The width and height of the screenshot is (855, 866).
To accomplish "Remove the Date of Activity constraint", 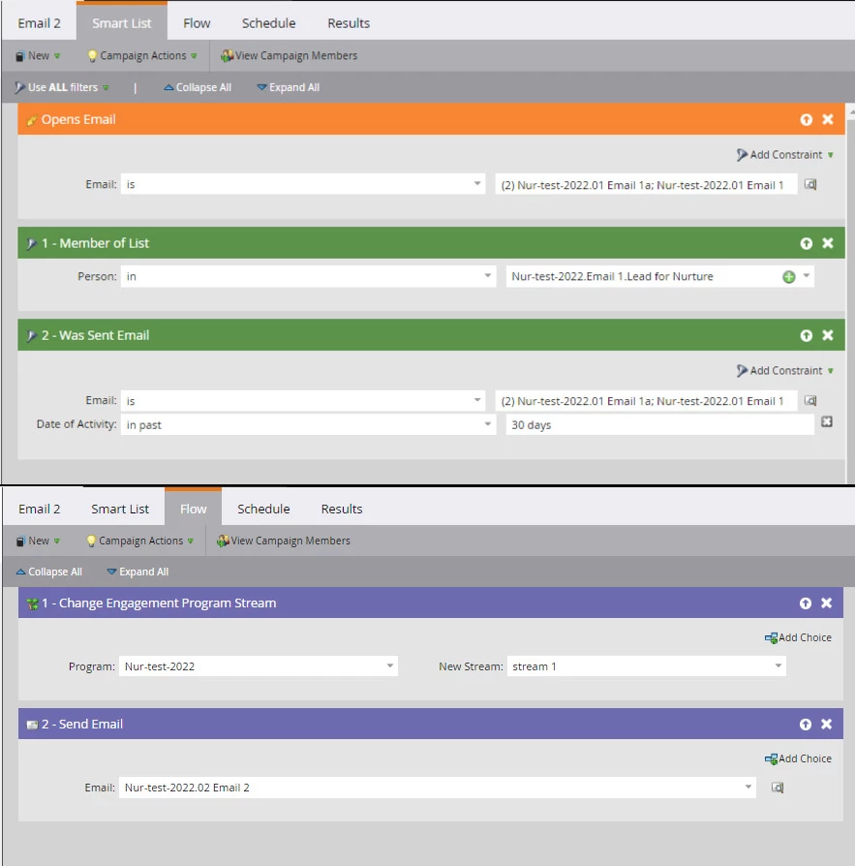I will pyautogui.click(x=826, y=422).
